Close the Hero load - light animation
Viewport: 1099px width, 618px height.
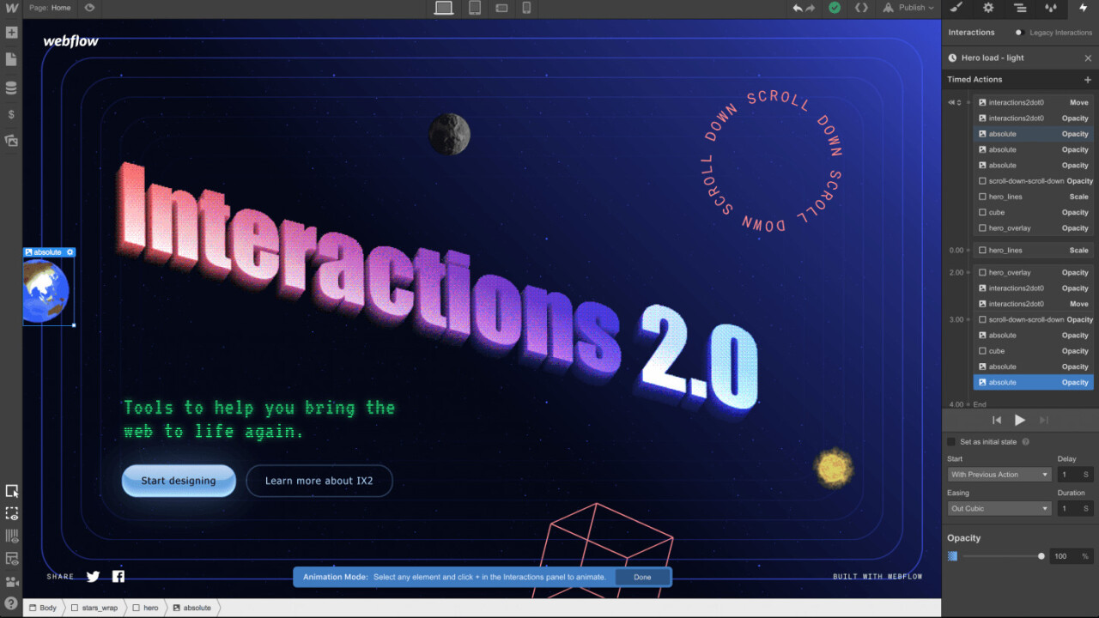click(1088, 58)
